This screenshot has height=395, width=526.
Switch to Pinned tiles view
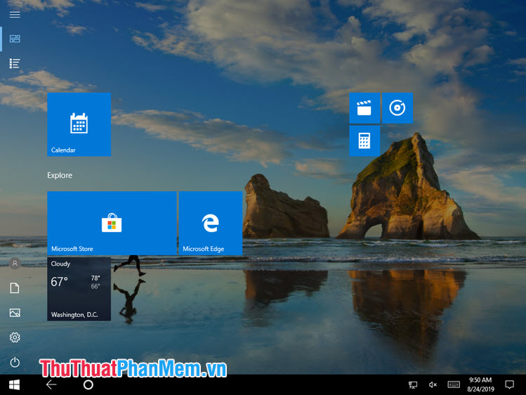click(x=15, y=39)
